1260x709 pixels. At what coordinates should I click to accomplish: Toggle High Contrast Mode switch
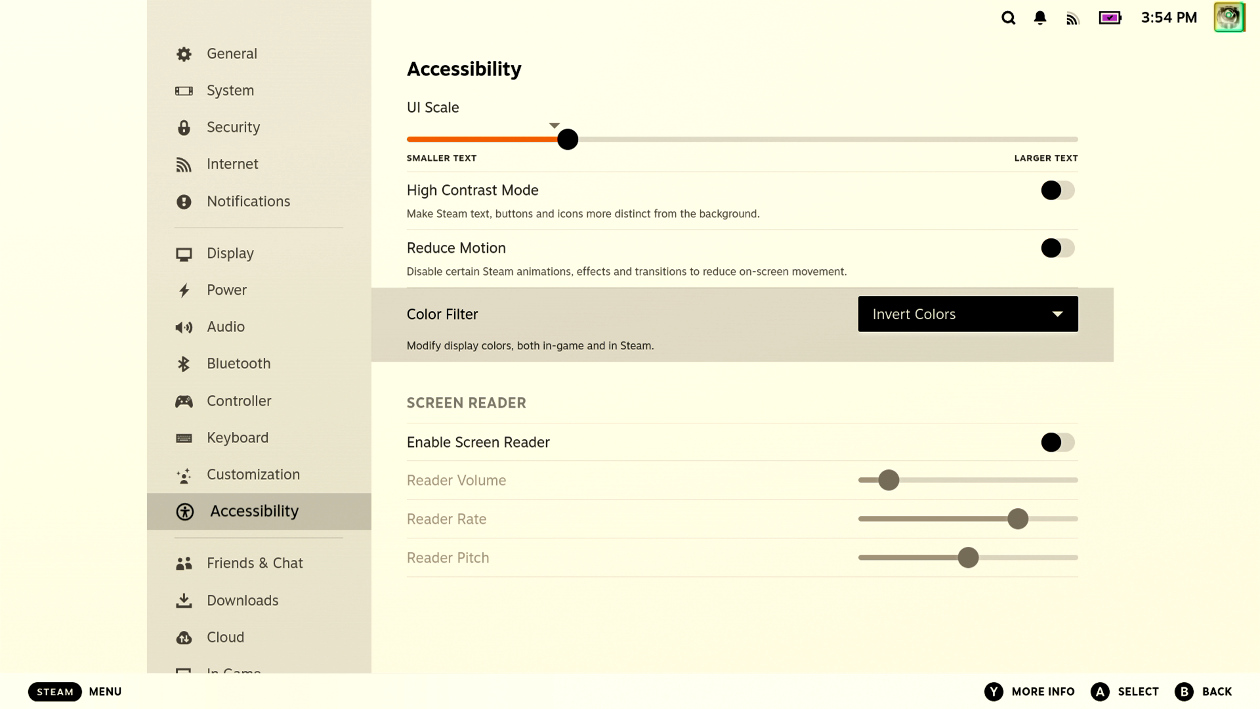pos(1057,190)
